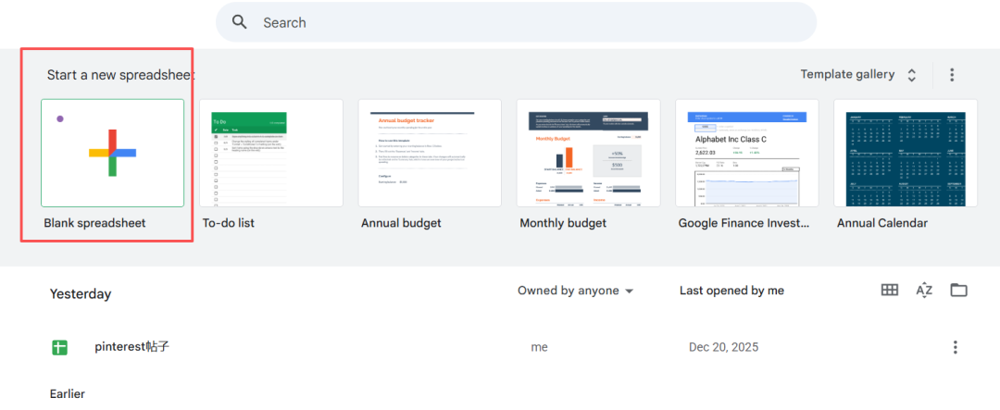Click the Blank spreadsheet label
This screenshot has width=1000, height=410.
pyautogui.click(x=94, y=223)
